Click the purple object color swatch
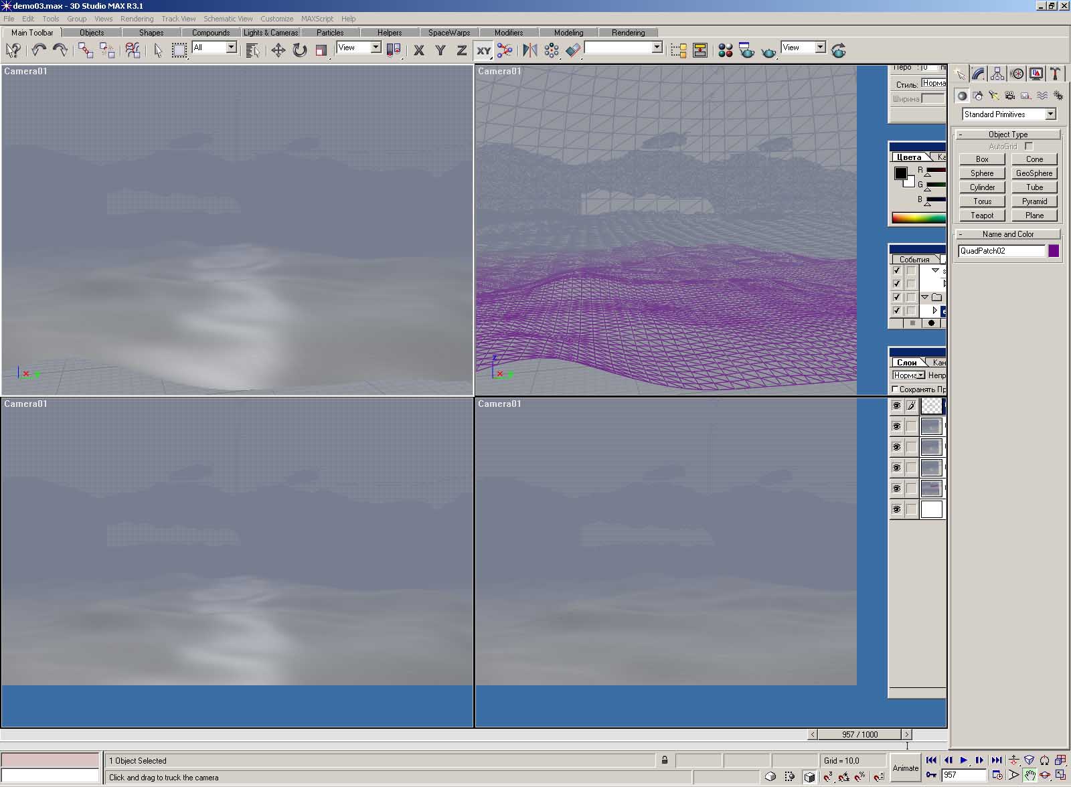 1053,251
